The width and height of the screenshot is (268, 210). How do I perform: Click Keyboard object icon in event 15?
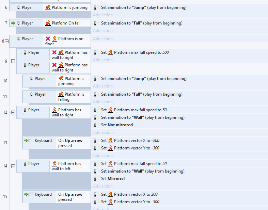click(31, 194)
